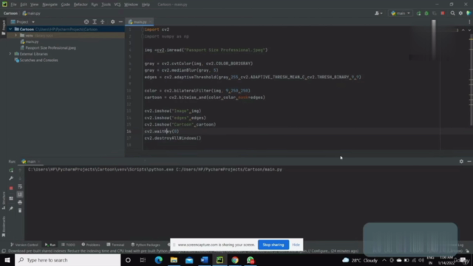Expand External Libraries node
473x266 pixels.
click(10, 54)
